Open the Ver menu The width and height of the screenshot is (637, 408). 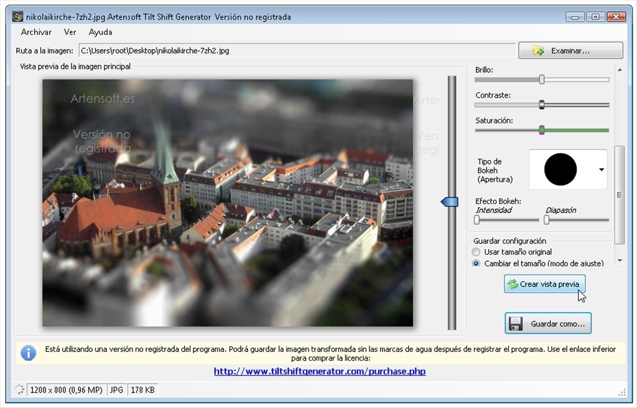(x=70, y=32)
